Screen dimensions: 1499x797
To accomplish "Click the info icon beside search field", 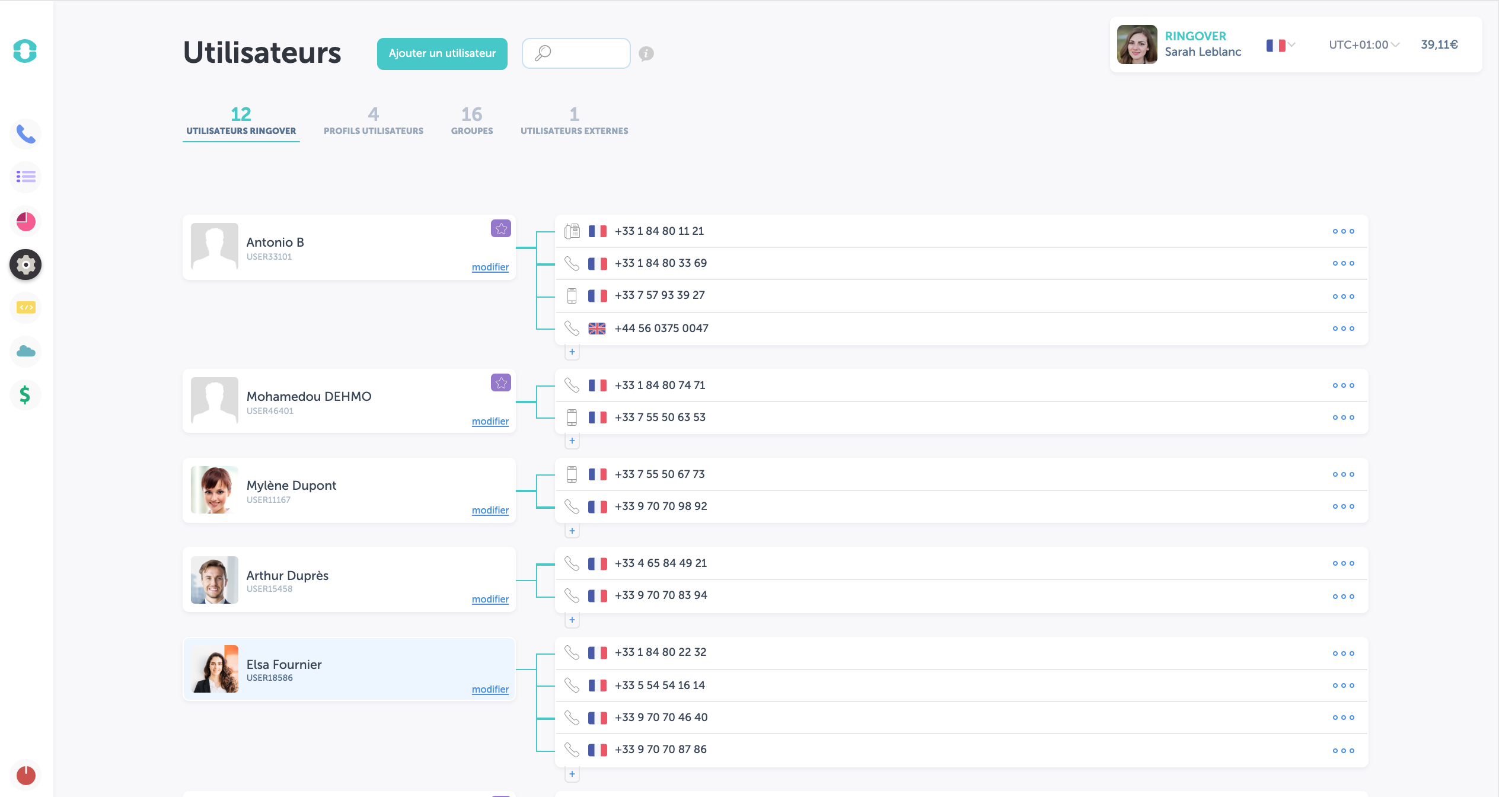I will click(646, 54).
